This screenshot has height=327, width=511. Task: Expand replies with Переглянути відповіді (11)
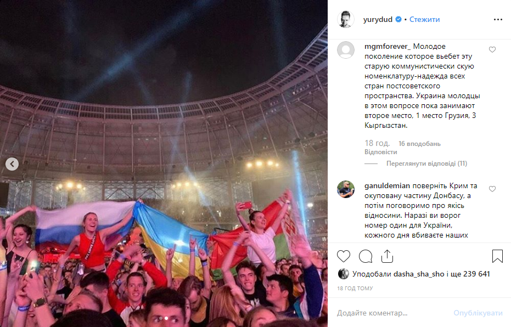point(426,163)
